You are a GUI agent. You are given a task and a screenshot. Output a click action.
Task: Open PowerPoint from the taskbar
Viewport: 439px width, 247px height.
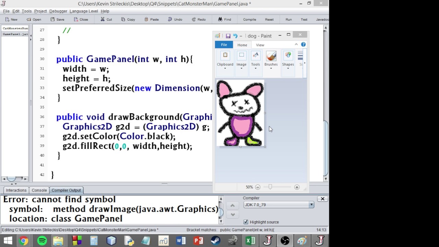tap(198, 240)
